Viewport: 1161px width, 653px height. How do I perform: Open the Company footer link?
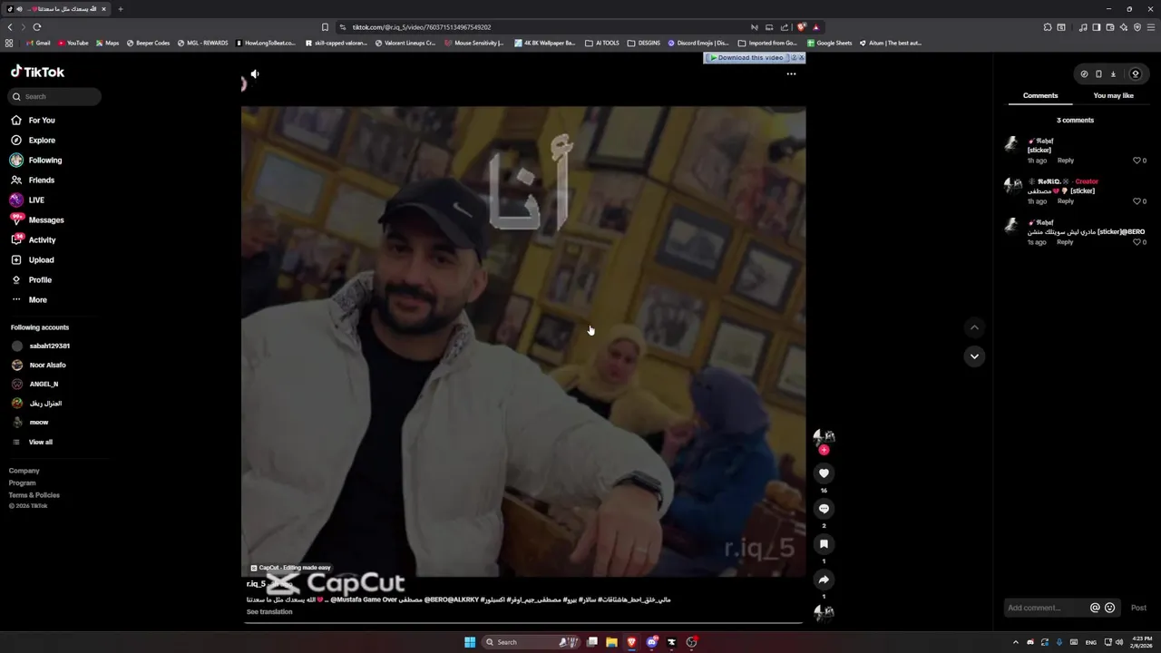[24, 471]
